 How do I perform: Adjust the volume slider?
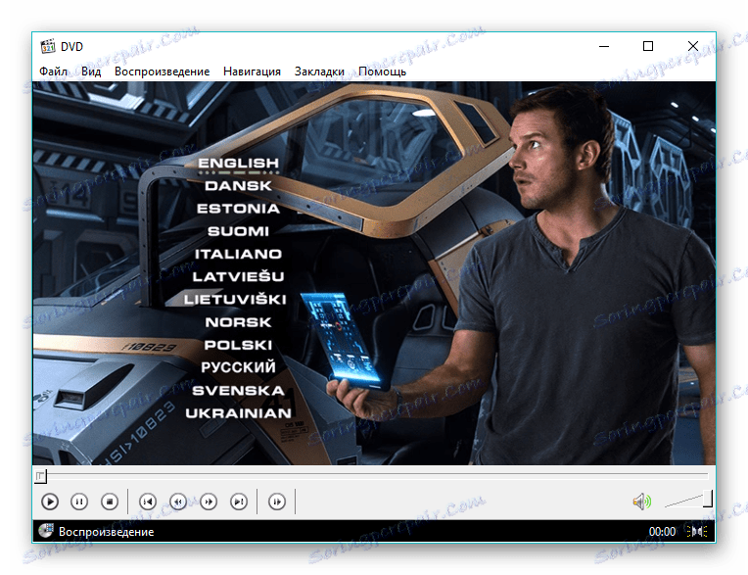[688, 500]
